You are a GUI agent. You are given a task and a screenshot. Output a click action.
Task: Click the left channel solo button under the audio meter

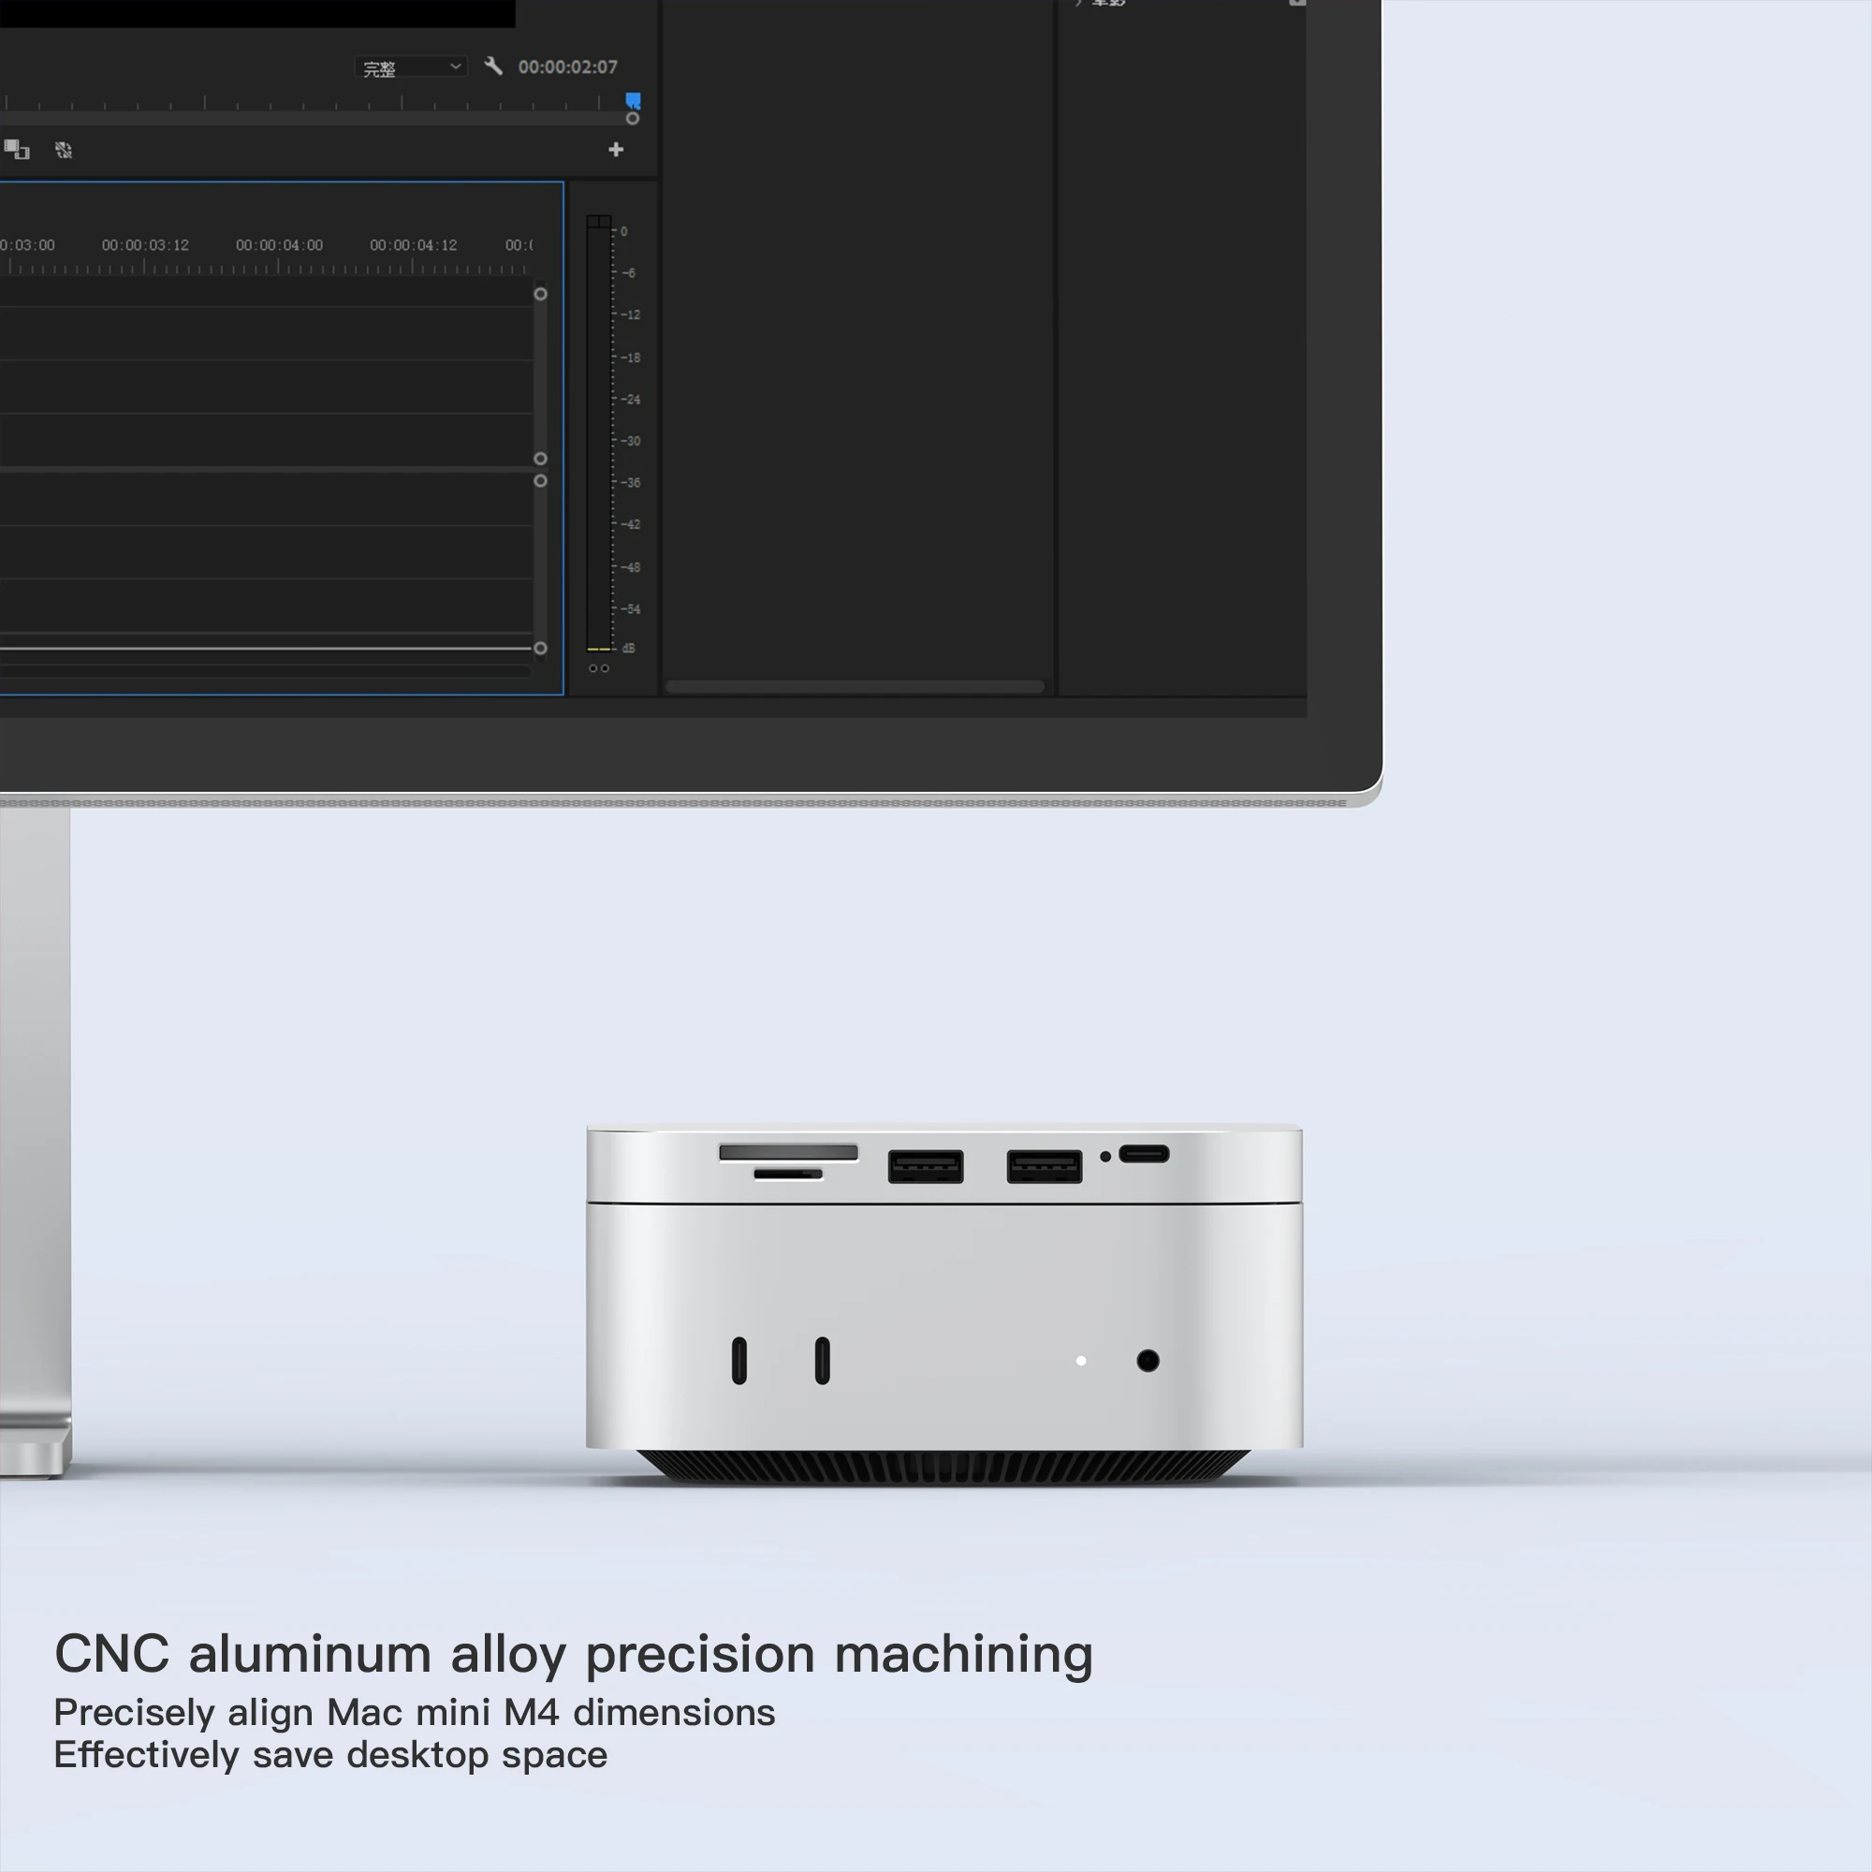(593, 668)
